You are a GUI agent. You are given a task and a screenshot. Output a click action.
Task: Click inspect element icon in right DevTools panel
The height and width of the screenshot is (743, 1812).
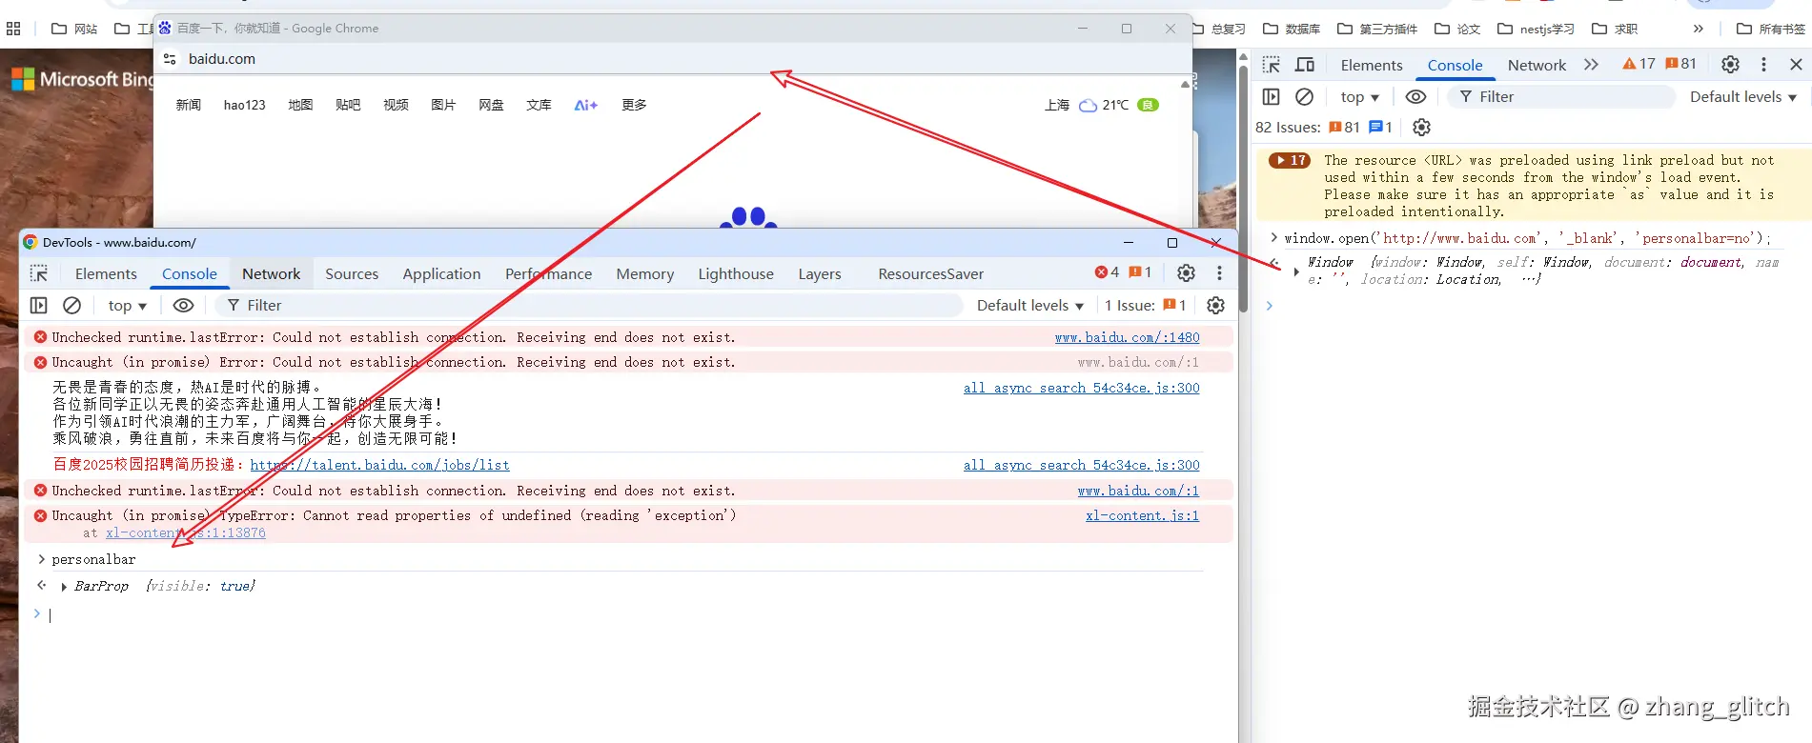click(1272, 65)
